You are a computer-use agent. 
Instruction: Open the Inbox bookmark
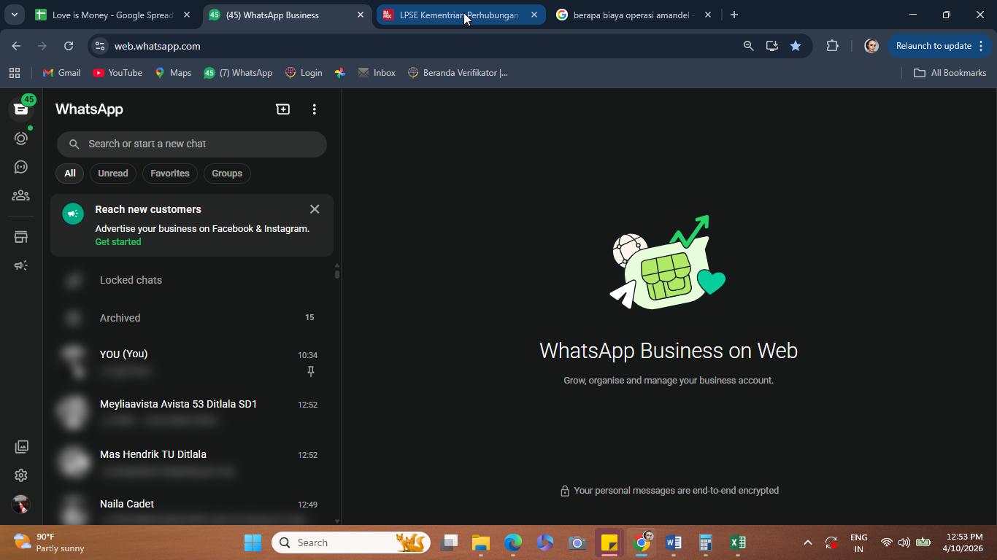coord(377,73)
